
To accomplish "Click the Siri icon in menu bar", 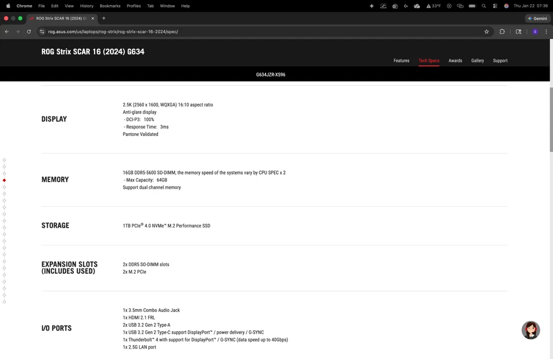I will click(x=506, y=6).
